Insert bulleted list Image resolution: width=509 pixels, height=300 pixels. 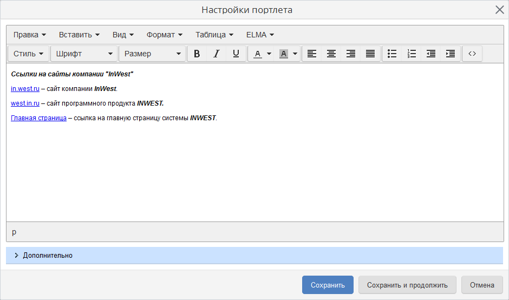point(392,54)
